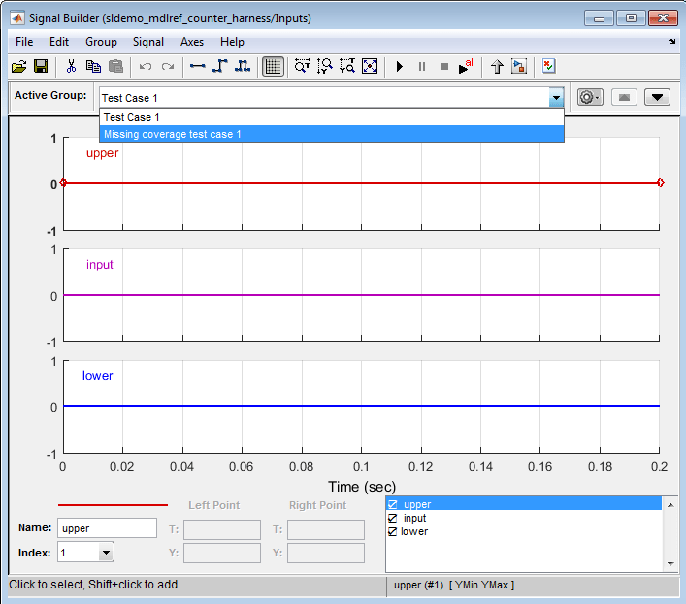The height and width of the screenshot is (604, 686).
Task: Click the Save icon in toolbar
Action: tap(41, 67)
